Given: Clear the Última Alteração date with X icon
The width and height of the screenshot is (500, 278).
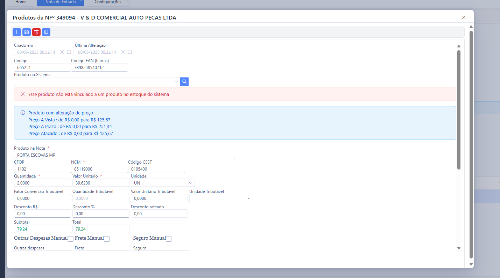Looking at the screenshot, I should [x=123, y=52].
